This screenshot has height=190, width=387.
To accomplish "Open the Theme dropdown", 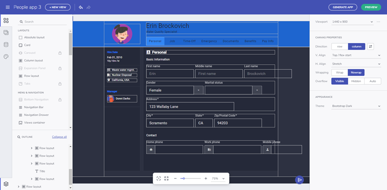I will (x=356, y=106).
